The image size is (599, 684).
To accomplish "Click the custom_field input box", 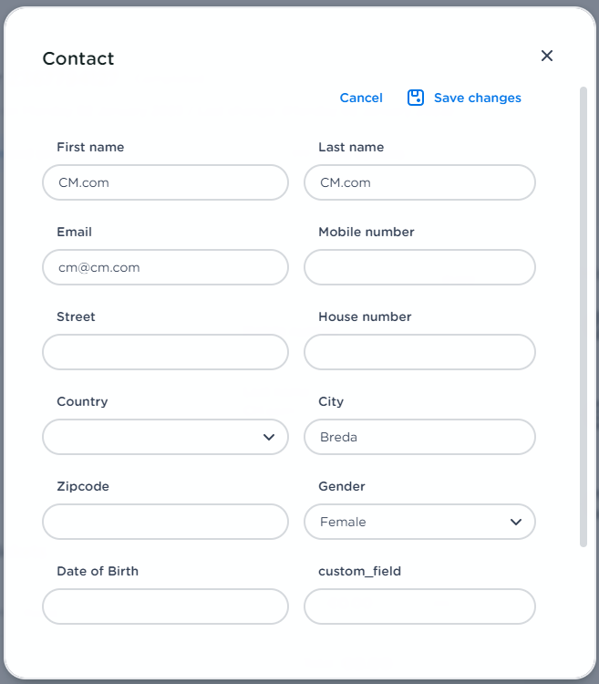I will click(419, 606).
